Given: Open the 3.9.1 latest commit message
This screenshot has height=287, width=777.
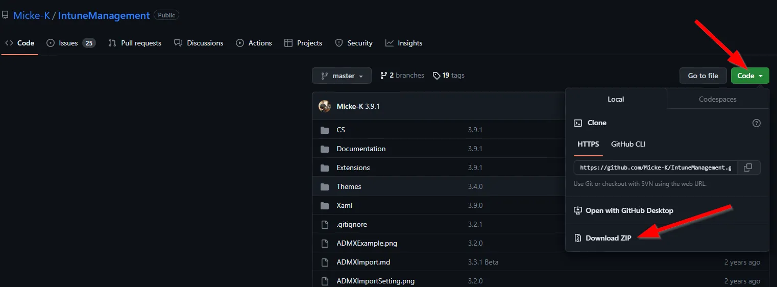Looking at the screenshot, I should point(372,106).
